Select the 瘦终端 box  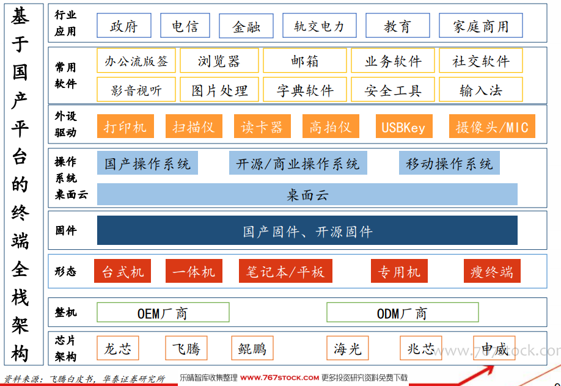click(x=492, y=271)
